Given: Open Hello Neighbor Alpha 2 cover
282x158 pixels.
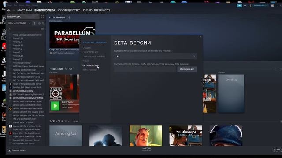Looking at the screenshot, I should pyautogui.click(x=186, y=136).
